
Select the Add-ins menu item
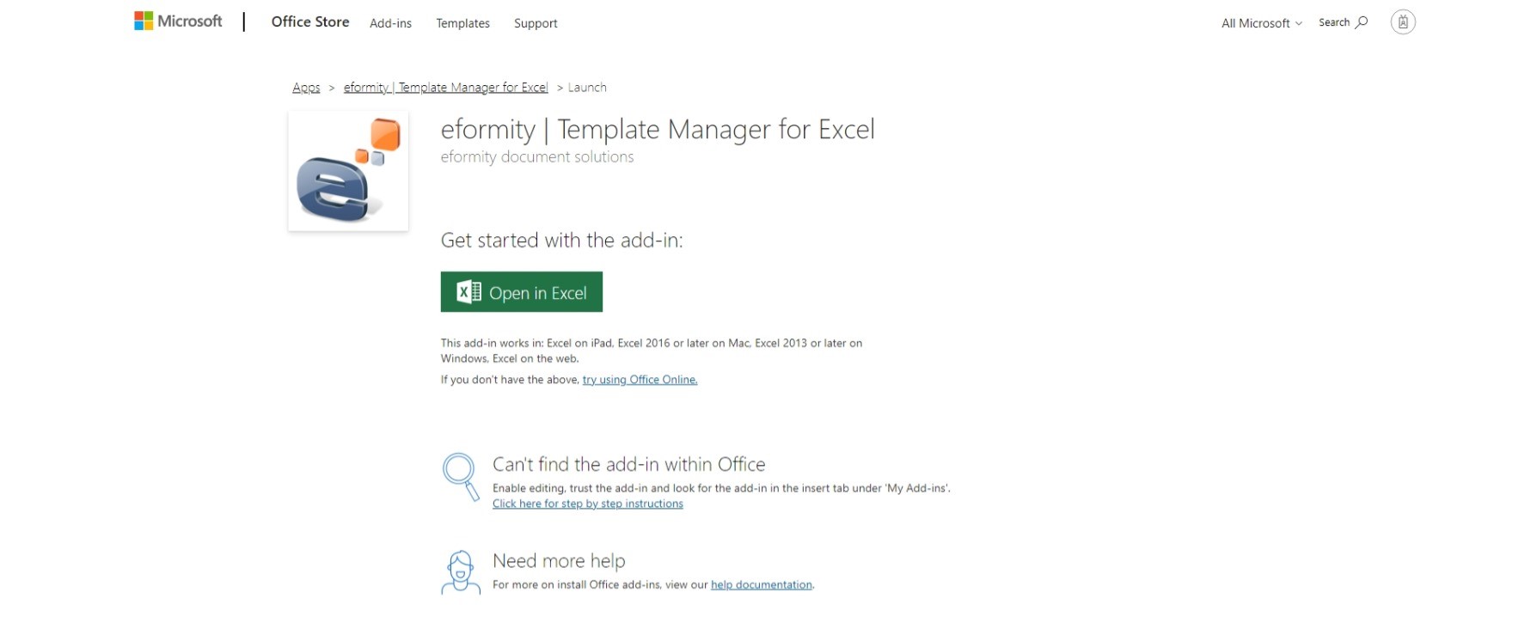(x=390, y=23)
